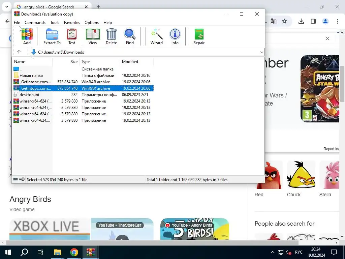This screenshot has width=345, height=259.
Task: Run the Test archive tool
Action: click(x=72, y=36)
